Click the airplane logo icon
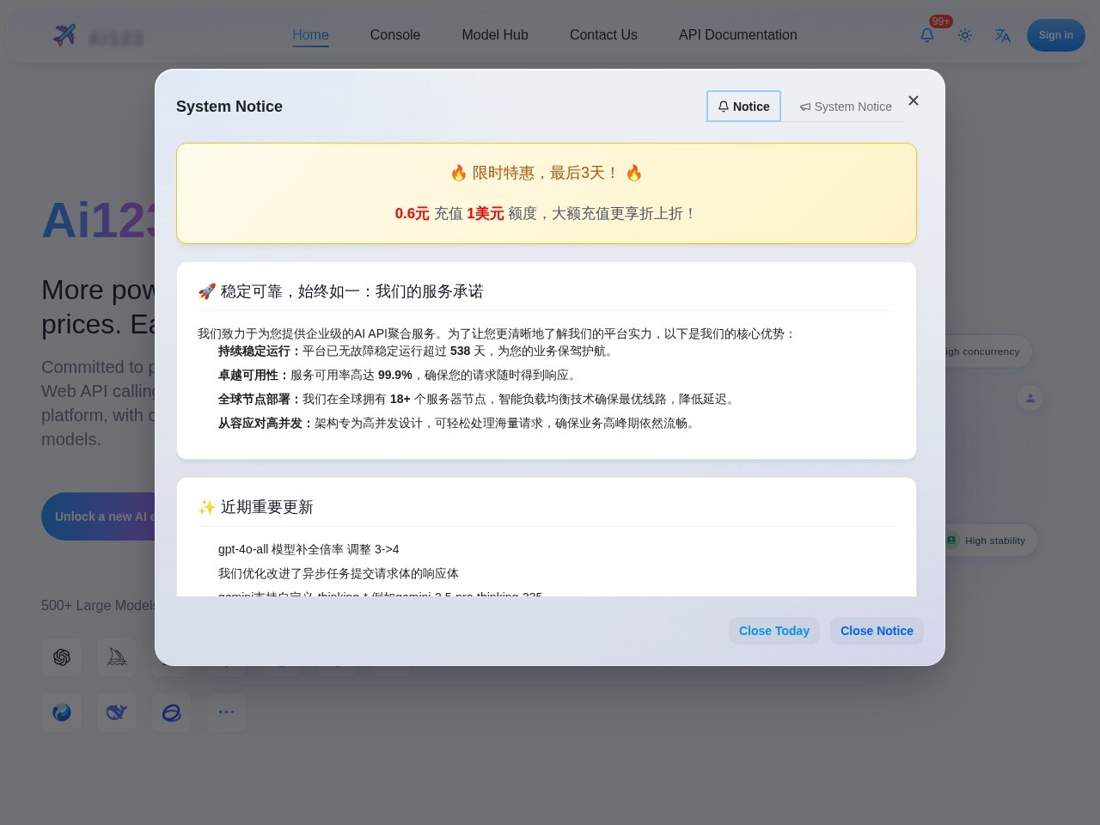The width and height of the screenshot is (1100, 825). (64, 35)
